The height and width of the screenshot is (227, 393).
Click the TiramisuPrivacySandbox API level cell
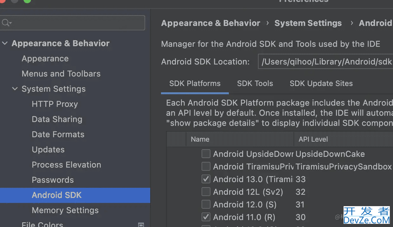click(x=344, y=167)
